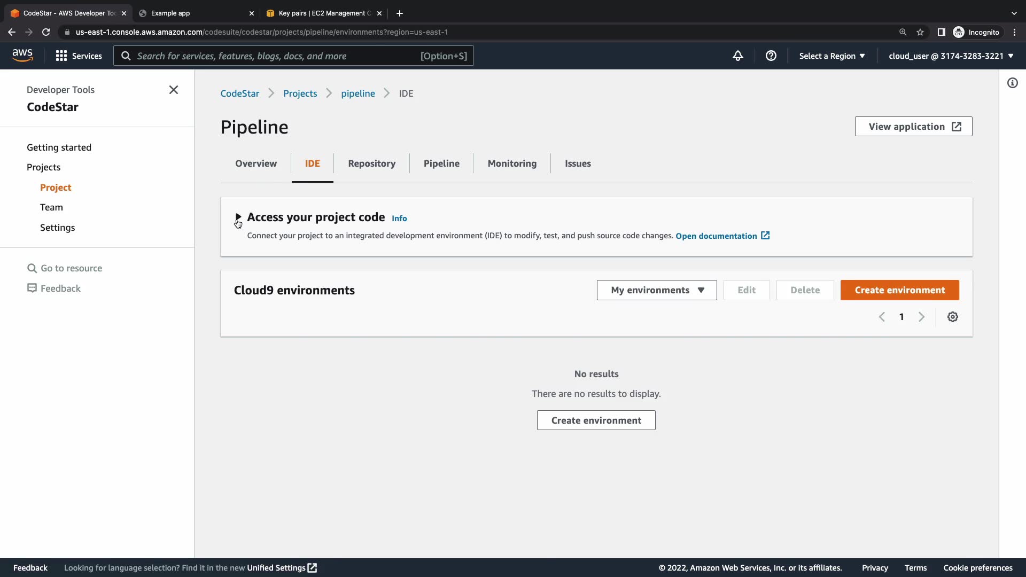Click next page arrow in pagination
Screen dimensions: 1026x577
[x=921, y=317]
